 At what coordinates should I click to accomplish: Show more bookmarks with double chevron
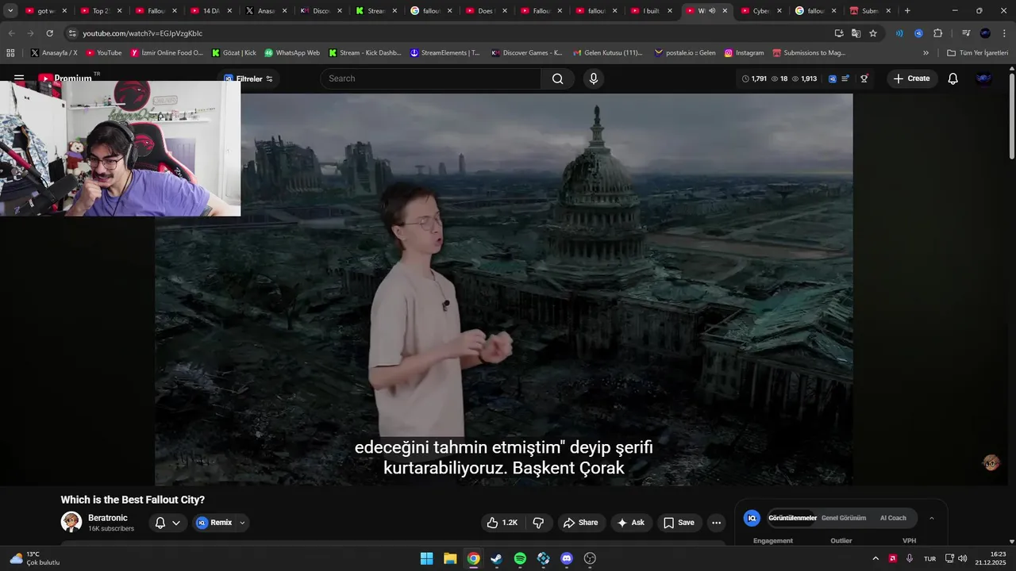(926, 52)
